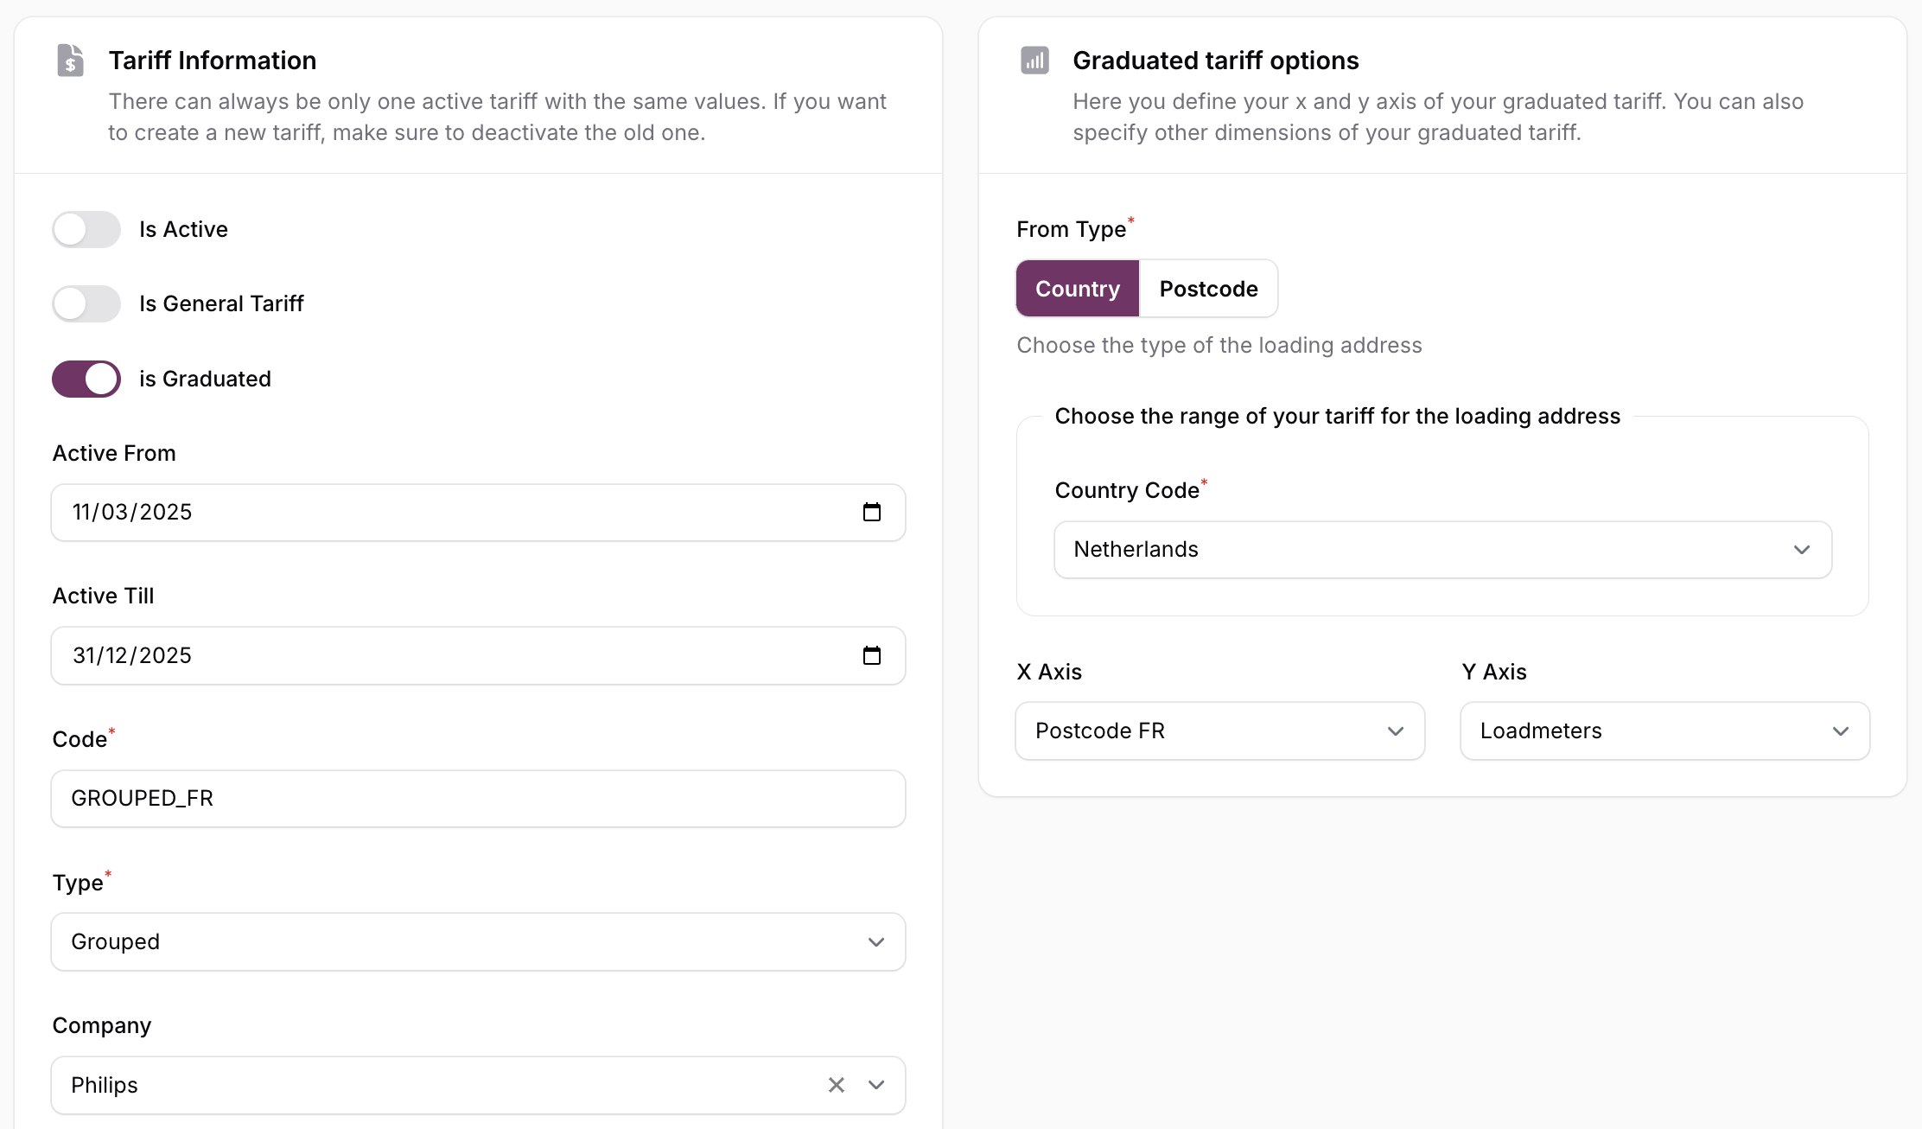Click the is Graduated label

point(205,379)
